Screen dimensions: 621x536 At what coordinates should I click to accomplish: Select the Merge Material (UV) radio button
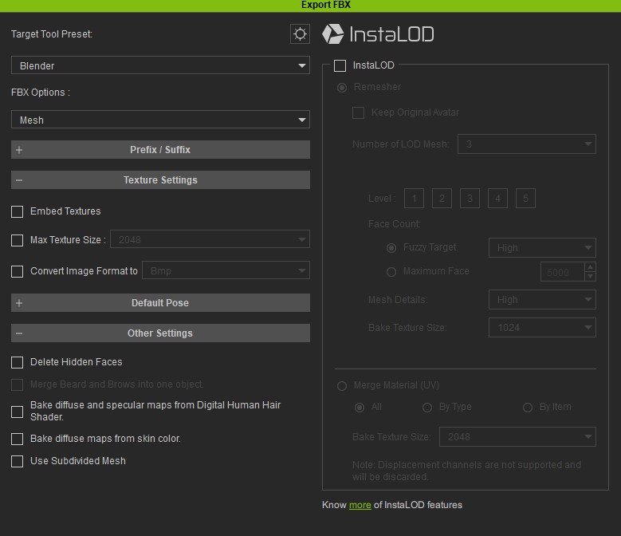(x=342, y=386)
